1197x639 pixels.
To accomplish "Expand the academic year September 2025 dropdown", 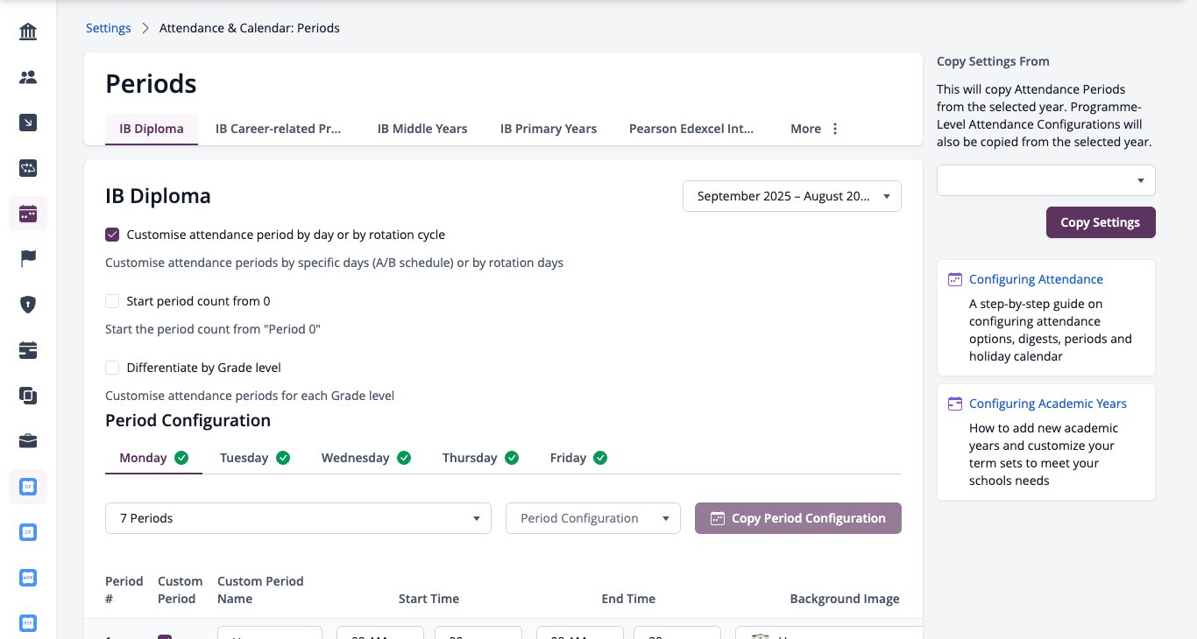I will click(792, 196).
